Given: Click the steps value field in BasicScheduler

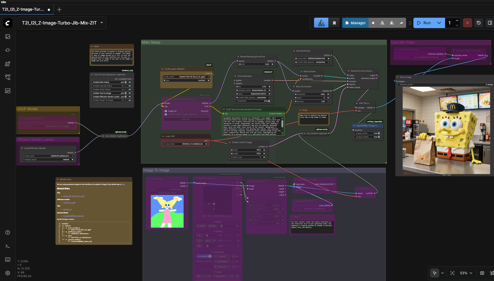Looking at the screenshot, I should (312, 98).
